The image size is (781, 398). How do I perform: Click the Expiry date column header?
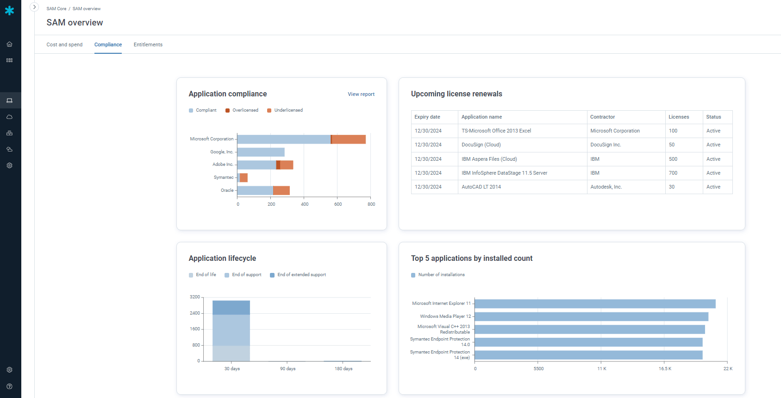click(x=434, y=117)
